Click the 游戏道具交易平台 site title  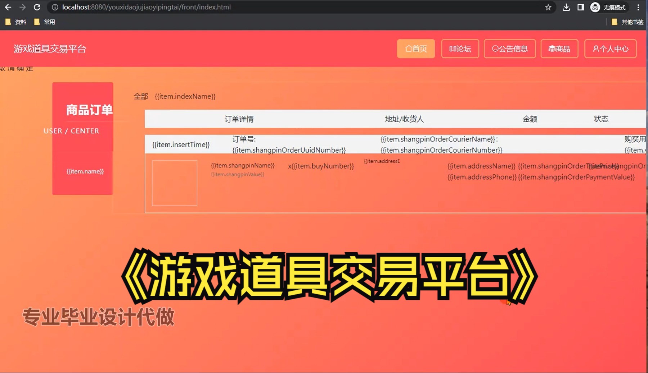(x=50, y=49)
